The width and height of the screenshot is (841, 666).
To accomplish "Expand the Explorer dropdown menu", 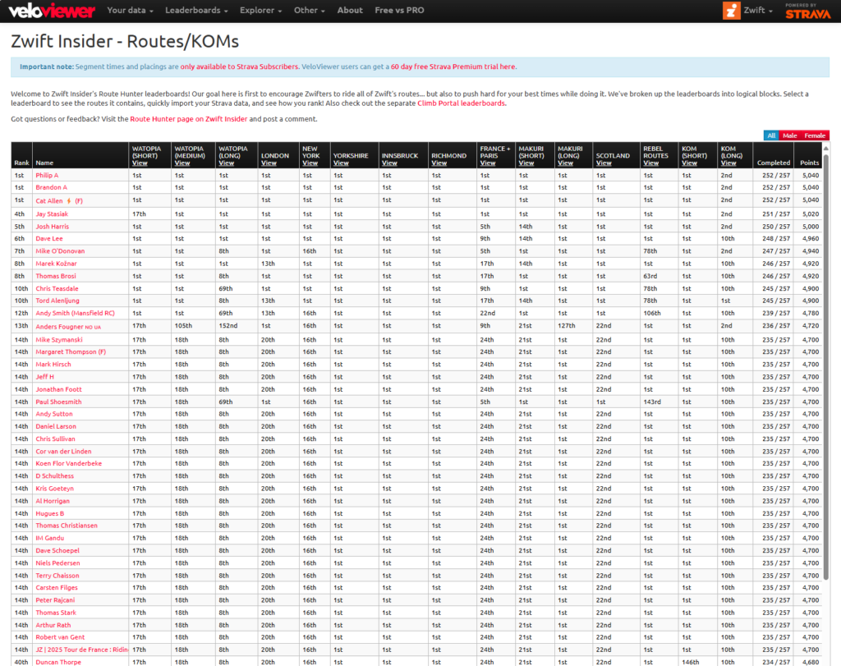I will [260, 10].
